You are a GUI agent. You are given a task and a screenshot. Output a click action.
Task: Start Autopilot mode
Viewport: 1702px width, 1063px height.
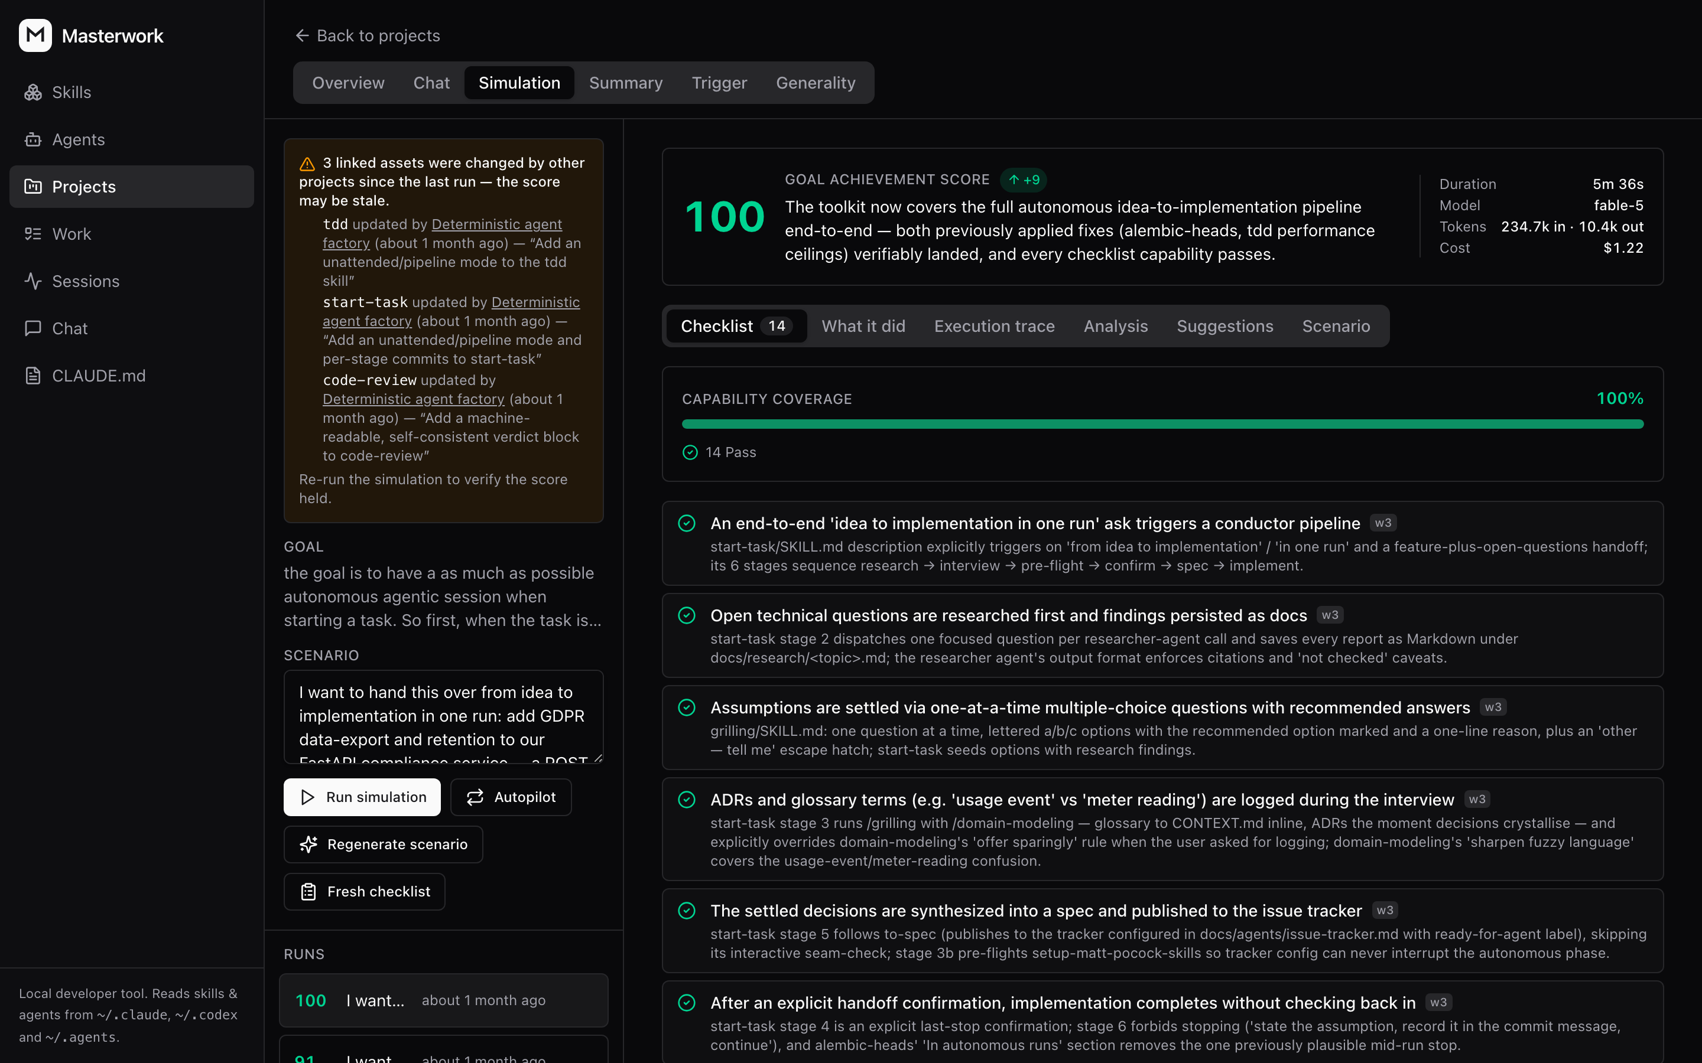511,797
